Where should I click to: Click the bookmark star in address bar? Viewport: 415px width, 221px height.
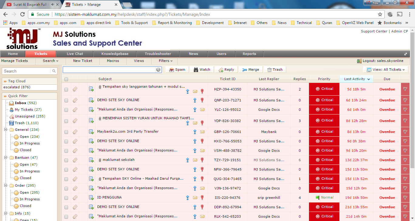(x=380, y=14)
